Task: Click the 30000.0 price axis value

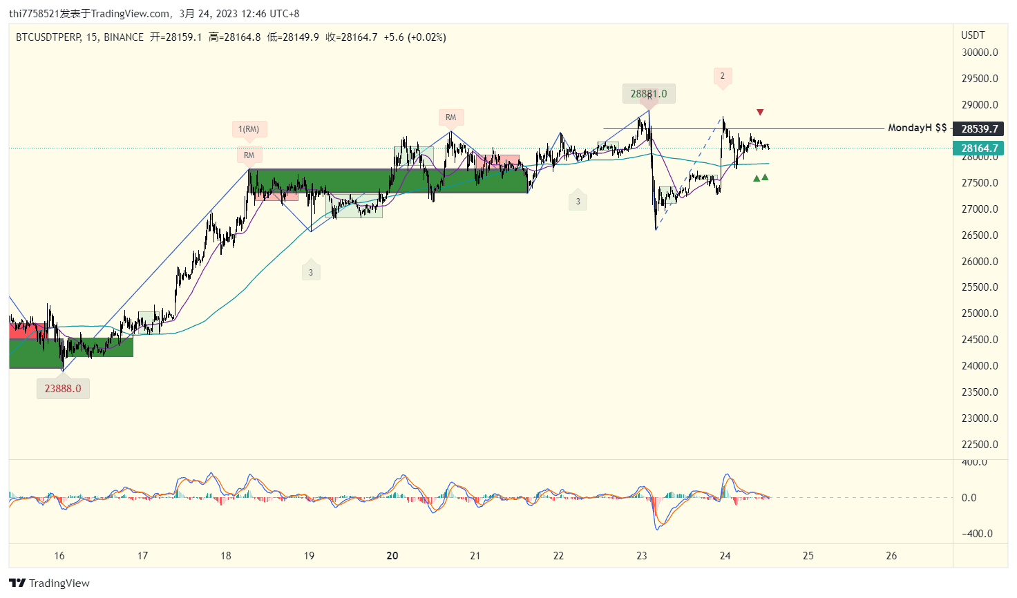Action: click(x=980, y=52)
